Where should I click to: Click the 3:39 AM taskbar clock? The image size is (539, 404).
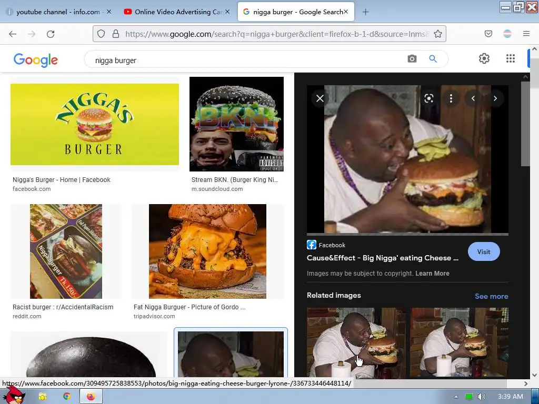tap(510, 397)
